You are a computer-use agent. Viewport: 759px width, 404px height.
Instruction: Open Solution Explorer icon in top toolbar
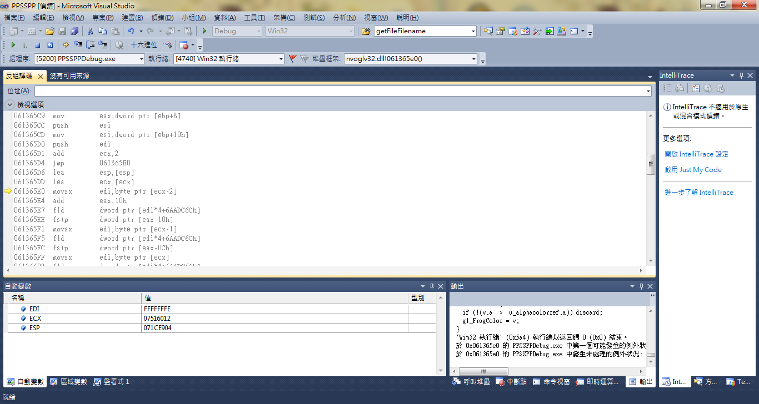click(488, 31)
